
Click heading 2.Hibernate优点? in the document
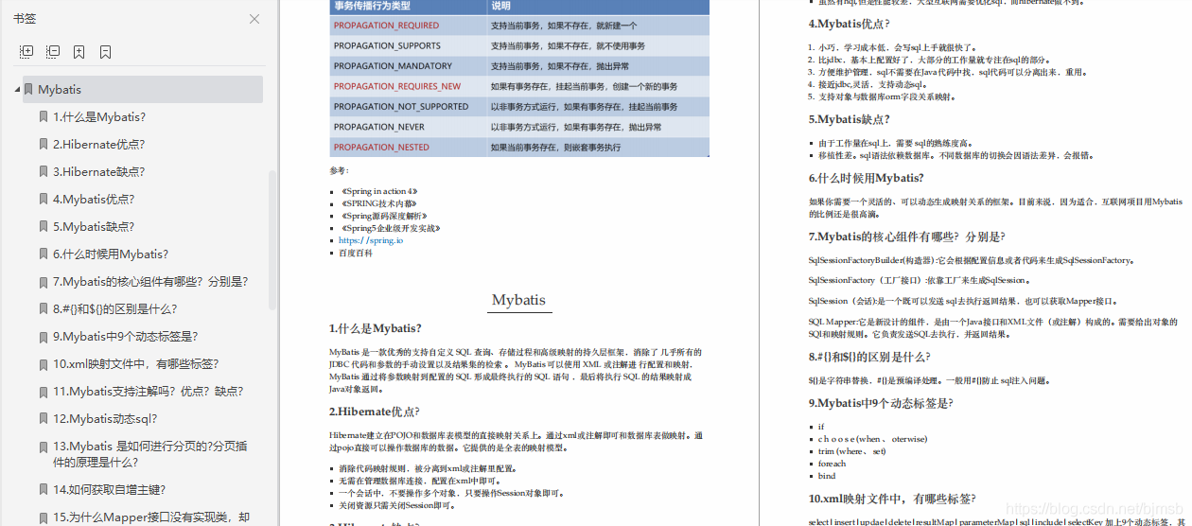coord(375,412)
